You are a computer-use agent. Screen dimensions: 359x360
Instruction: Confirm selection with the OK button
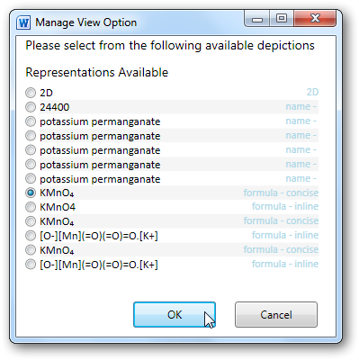click(175, 314)
